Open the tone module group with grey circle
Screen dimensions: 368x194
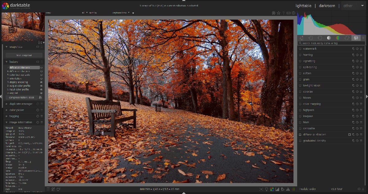click(329, 38)
